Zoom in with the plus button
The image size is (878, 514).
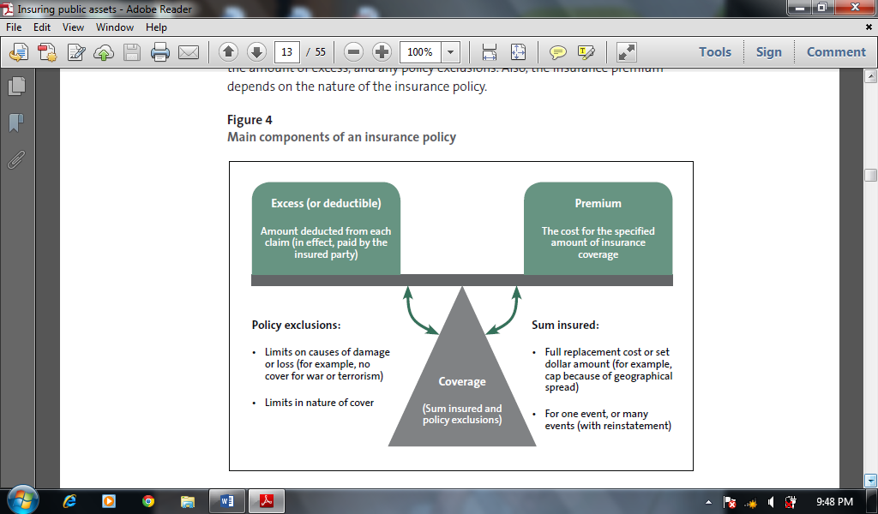click(x=382, y=51)
